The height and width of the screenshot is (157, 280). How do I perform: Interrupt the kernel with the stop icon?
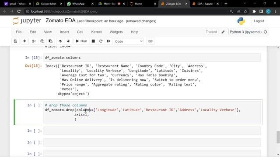[x=93, y=41]
